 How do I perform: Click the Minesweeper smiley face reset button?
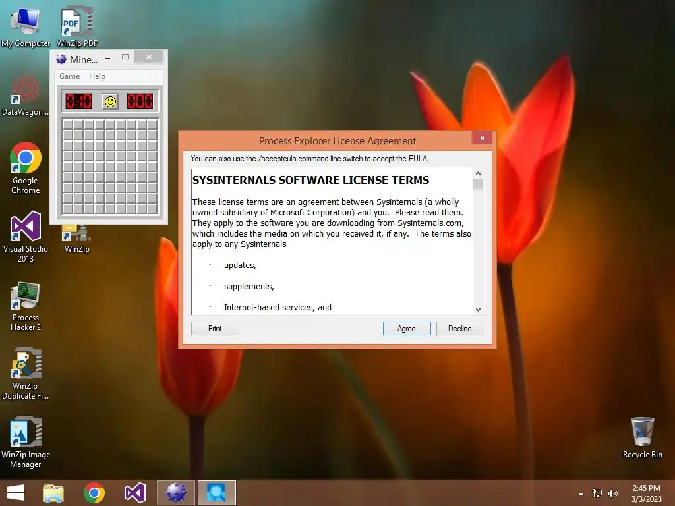pyautogui.click(x=110, y=101)
